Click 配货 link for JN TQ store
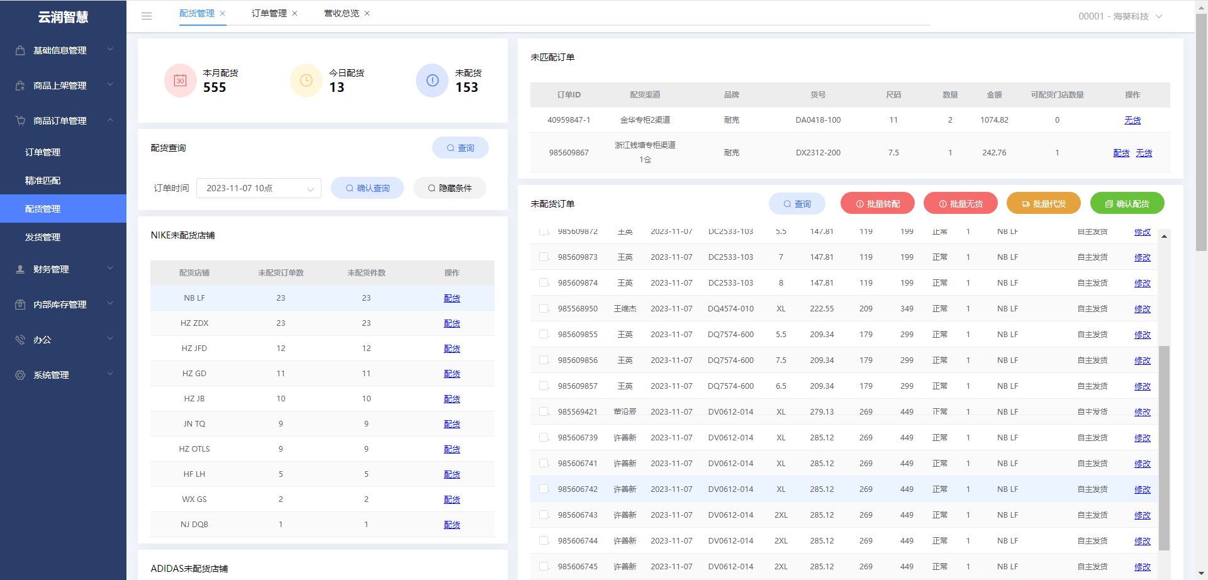Viewport: 1208px width, 580px height. click(x=452, y=424)
